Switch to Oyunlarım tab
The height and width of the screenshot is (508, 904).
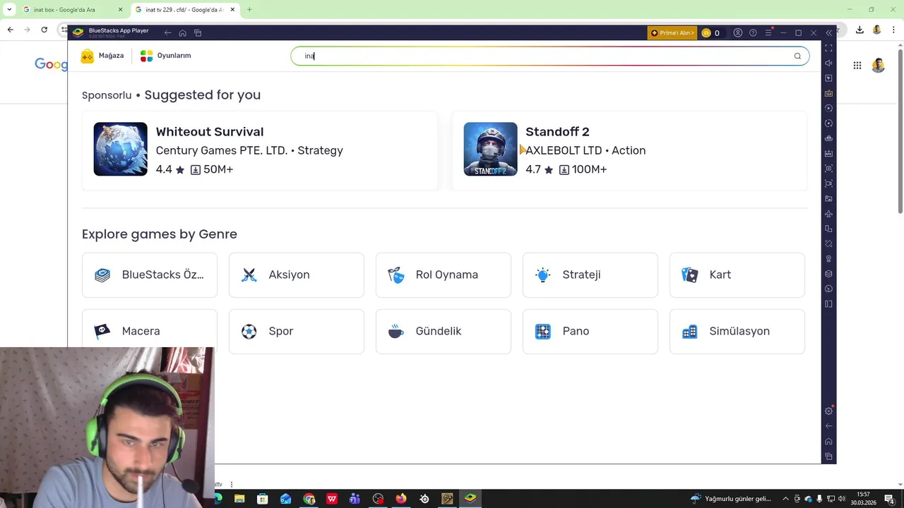click(x=166, y=56)
